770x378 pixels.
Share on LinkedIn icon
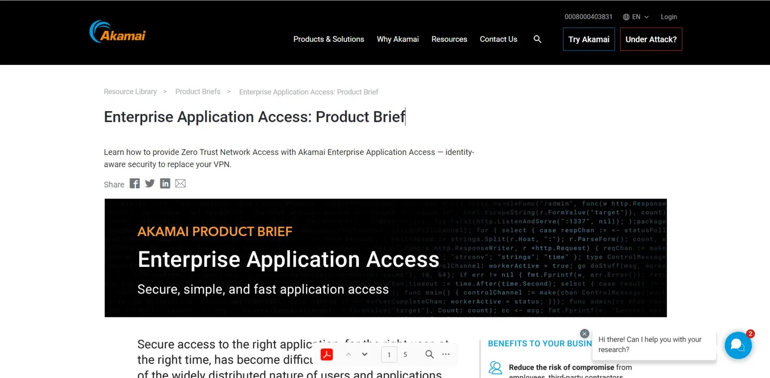click(165, 184)
